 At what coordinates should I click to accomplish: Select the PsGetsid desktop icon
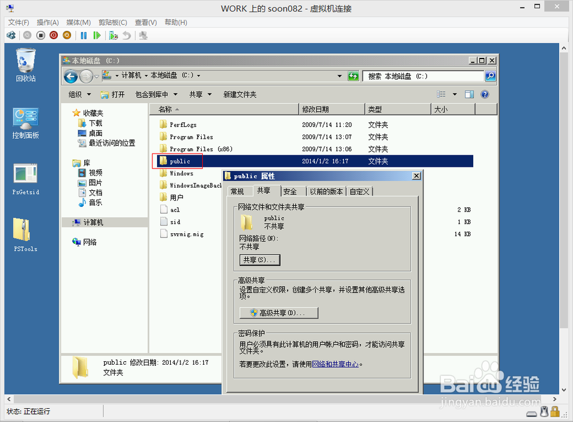pos(26,179)
